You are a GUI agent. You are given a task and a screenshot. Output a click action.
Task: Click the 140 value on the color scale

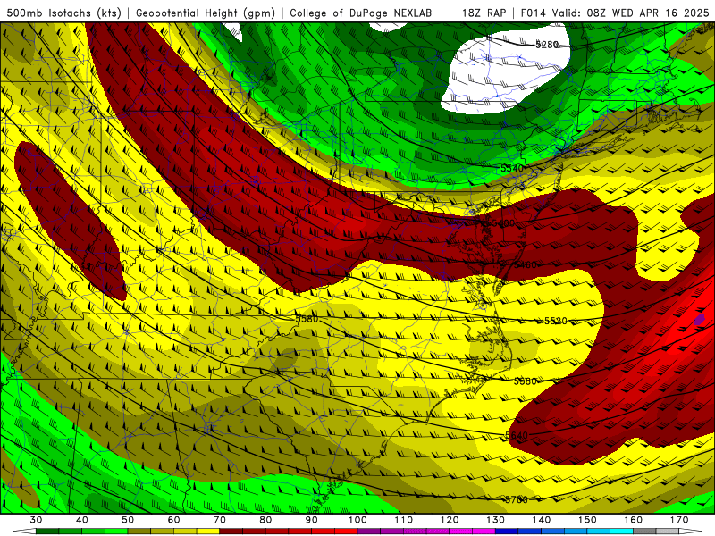[x=542, y=520]
